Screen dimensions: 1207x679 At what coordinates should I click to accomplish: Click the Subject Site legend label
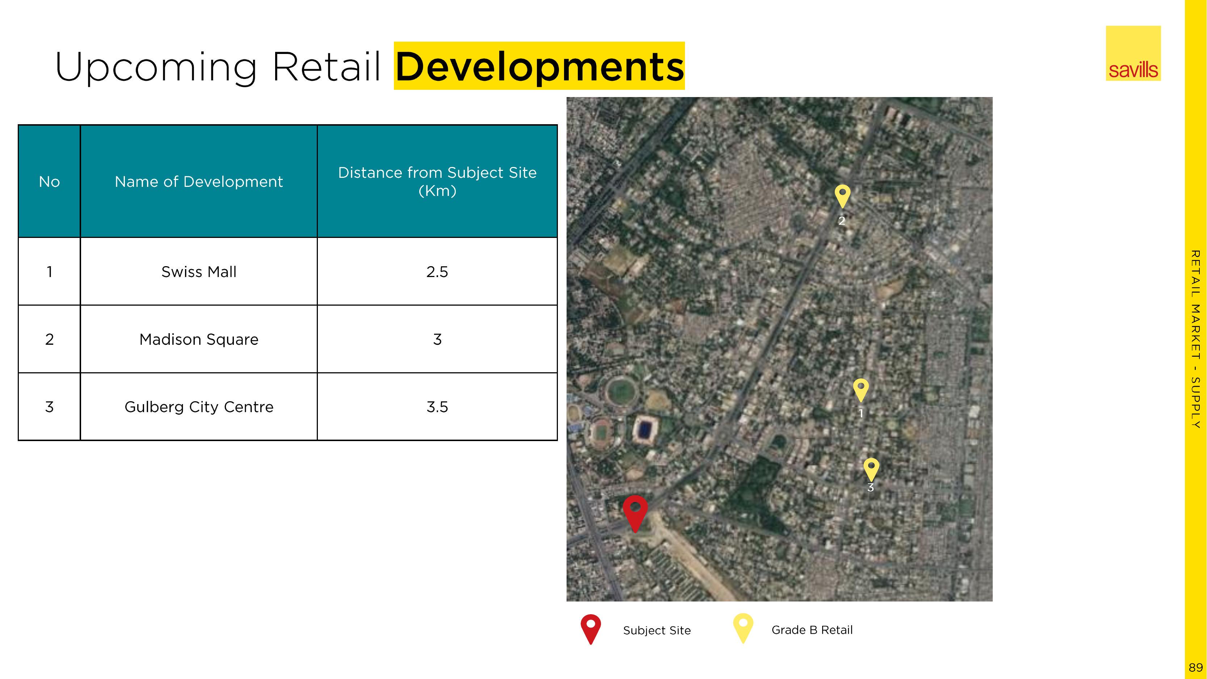[x=656, y=630]
